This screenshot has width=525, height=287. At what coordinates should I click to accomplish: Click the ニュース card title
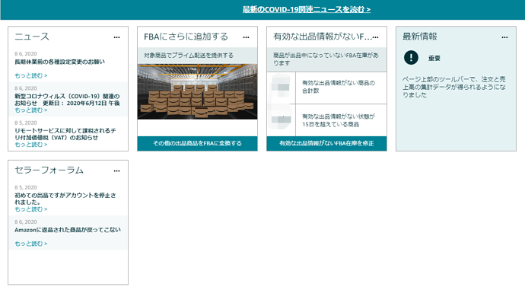[32, 37]
